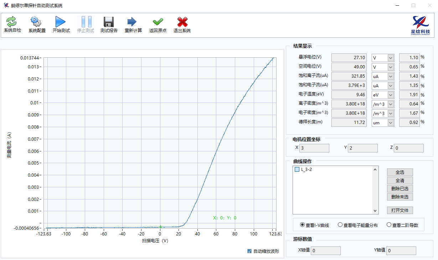Open 系统配置 system configuration gear icon
The height and width of the screenshot is (260, 438).
click(37, 22)
